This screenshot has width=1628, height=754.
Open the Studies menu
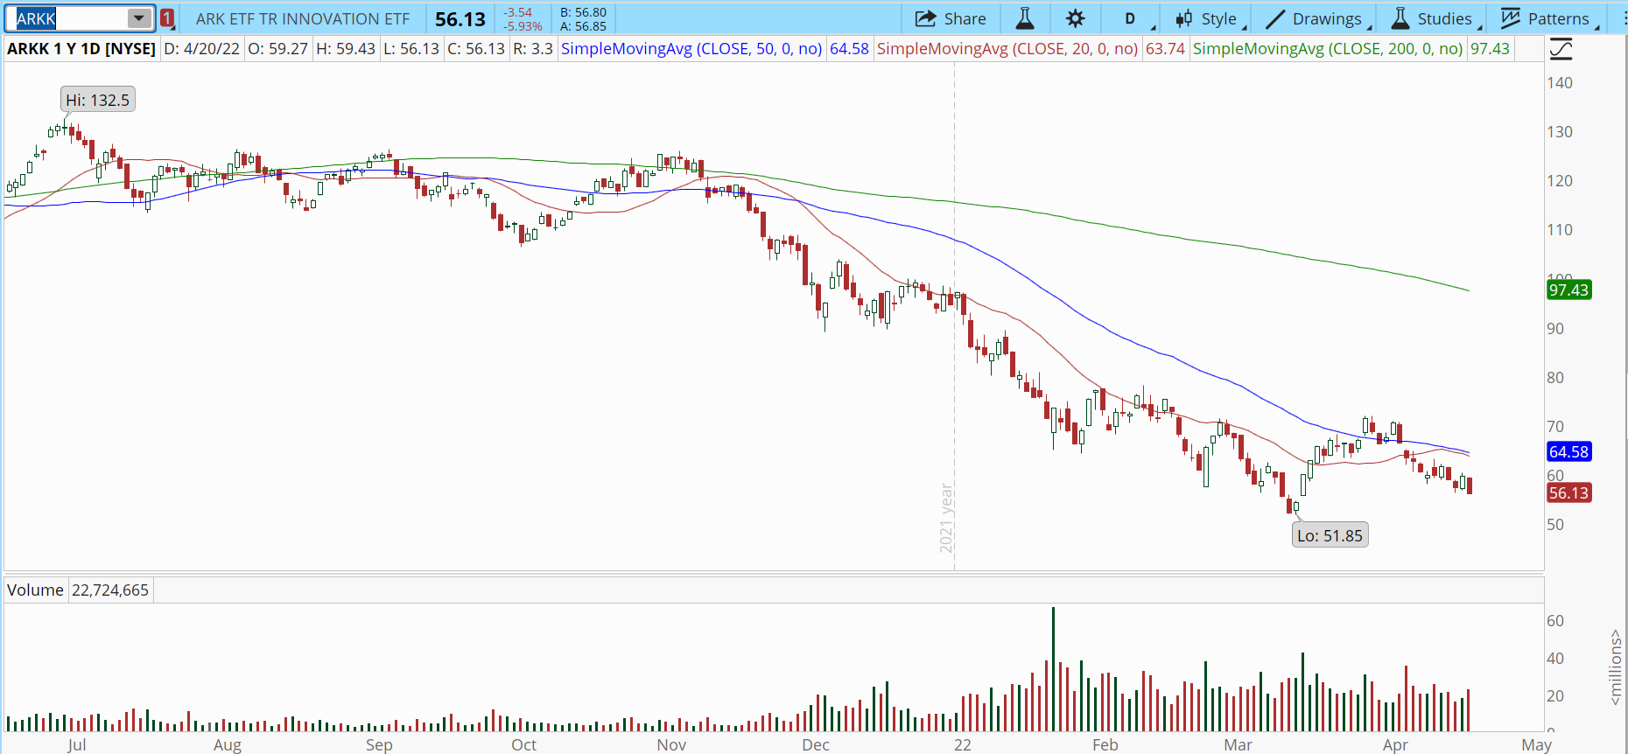1444,18
